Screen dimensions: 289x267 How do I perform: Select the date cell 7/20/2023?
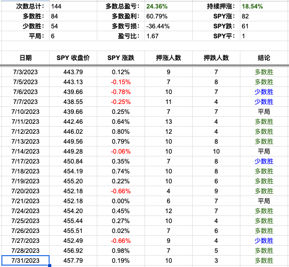click(x=25, y=191)
